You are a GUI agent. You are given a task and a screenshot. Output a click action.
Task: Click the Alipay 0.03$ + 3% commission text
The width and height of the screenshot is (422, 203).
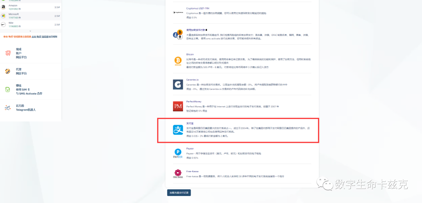pos(207,136)
